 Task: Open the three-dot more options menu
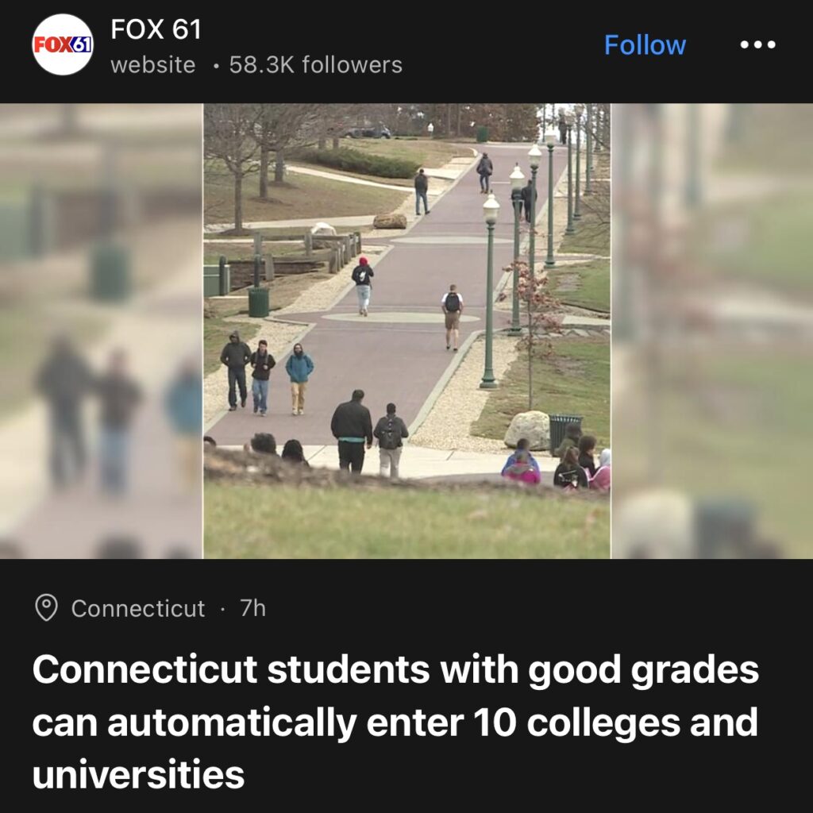pyautogui.click(x=757, y=44)
